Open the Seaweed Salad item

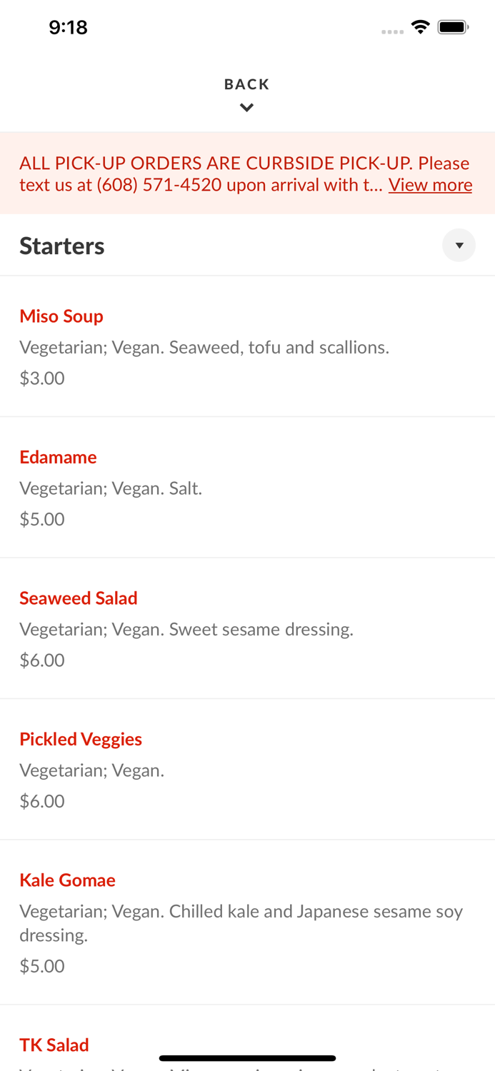point(79,598)
